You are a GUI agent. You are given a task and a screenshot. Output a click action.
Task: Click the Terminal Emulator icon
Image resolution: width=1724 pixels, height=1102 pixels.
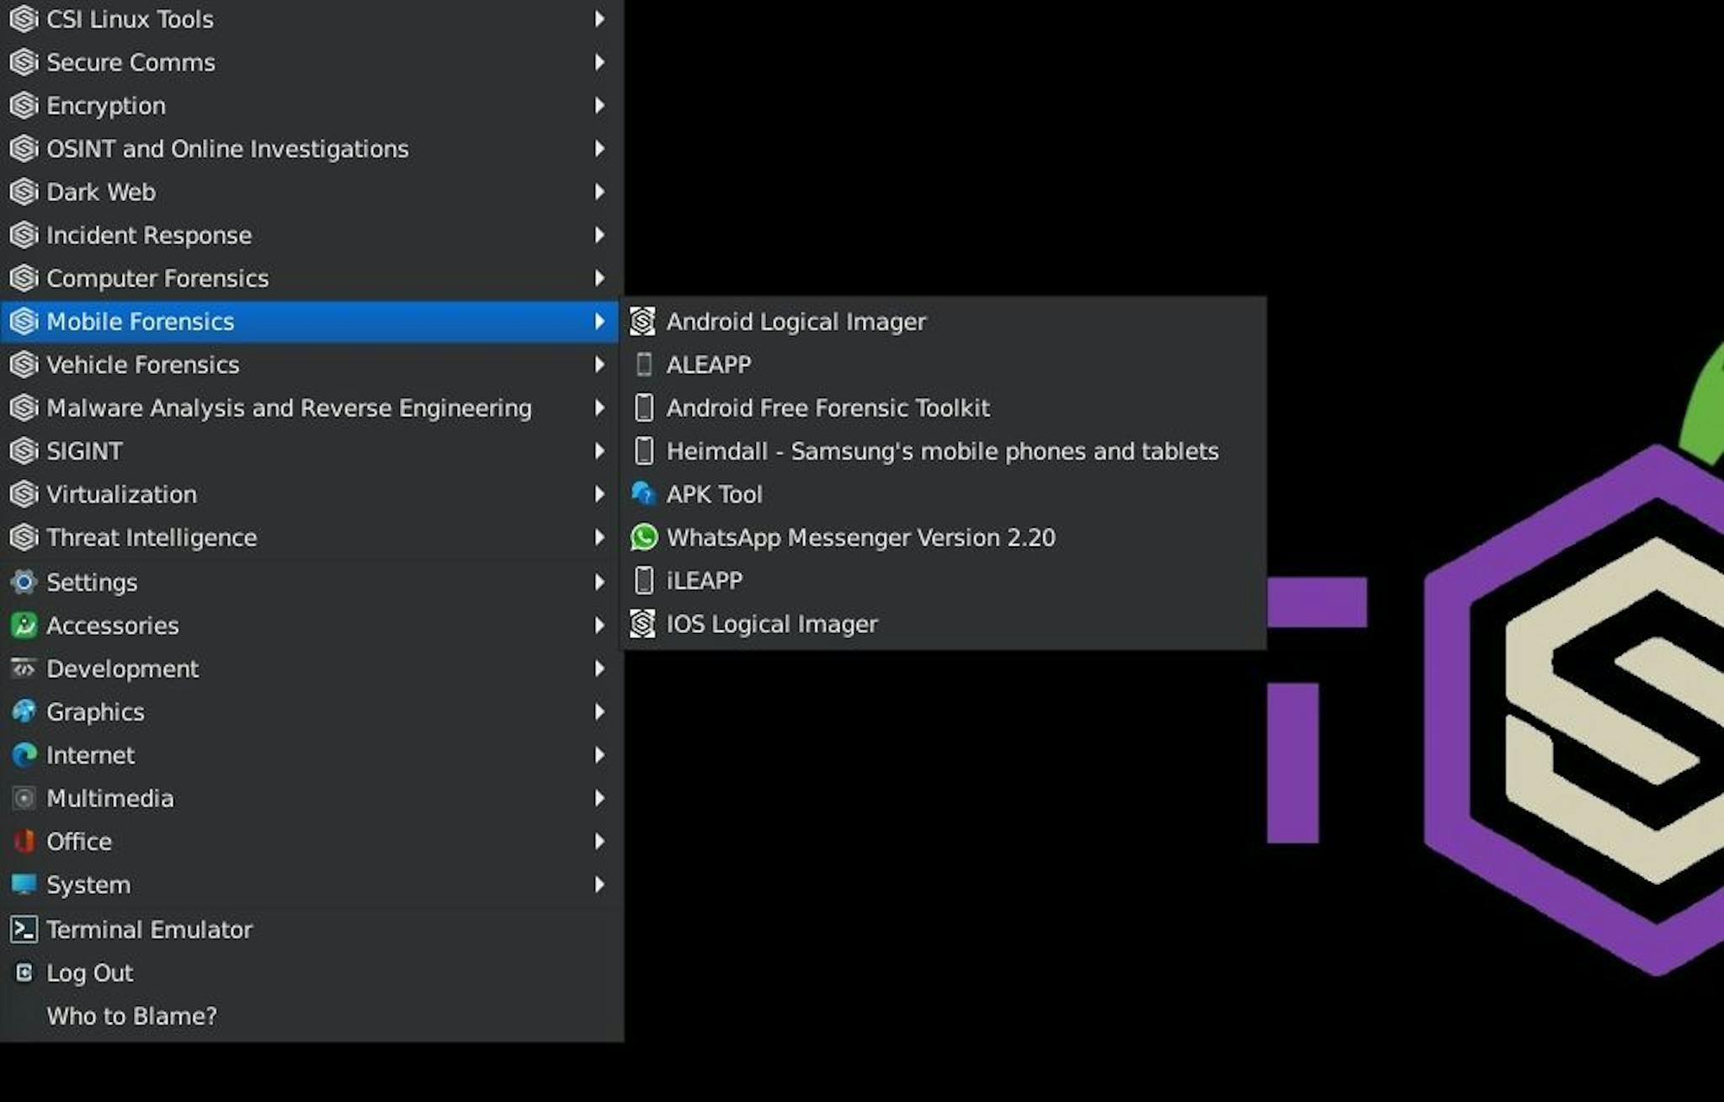(x=23, y=929)
